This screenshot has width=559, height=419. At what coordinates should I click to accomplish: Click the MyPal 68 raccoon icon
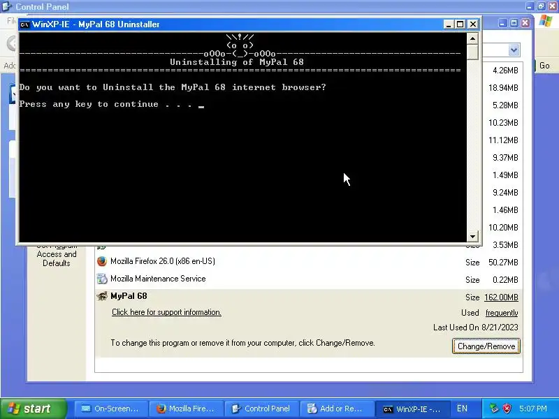click(x=102, y=296)
